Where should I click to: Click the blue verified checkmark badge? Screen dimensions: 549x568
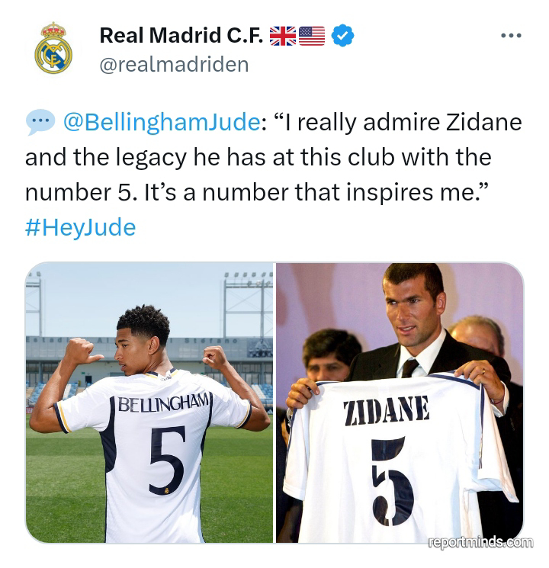[342, 36]
